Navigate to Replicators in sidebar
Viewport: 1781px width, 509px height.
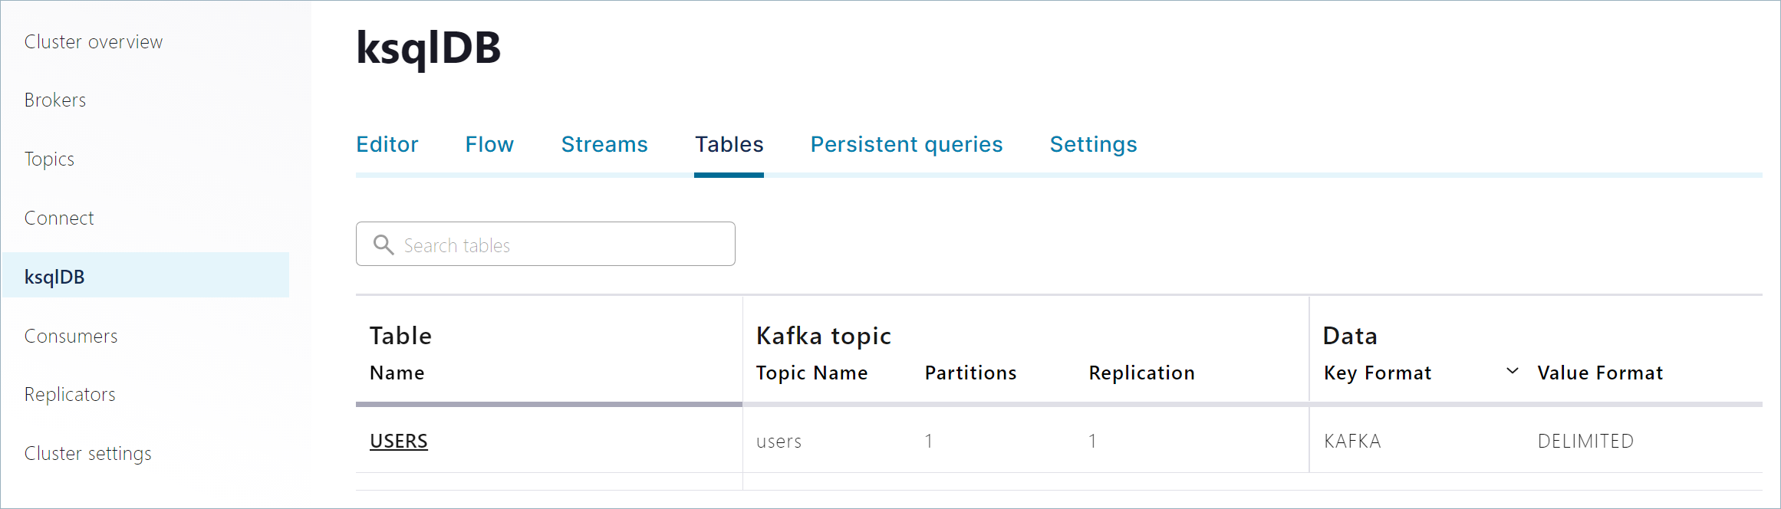point(70,395)
